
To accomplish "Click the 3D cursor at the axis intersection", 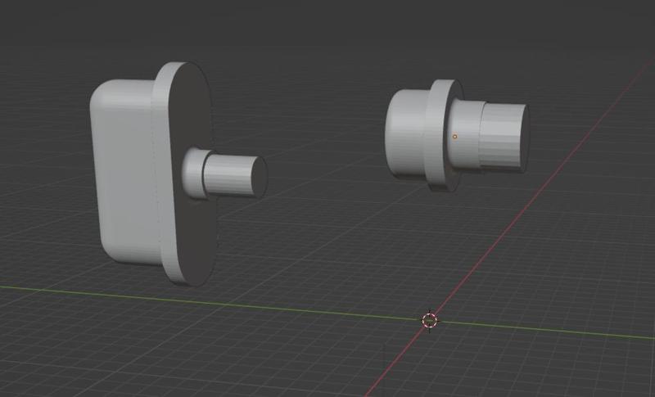I will [x=429, y=321].
